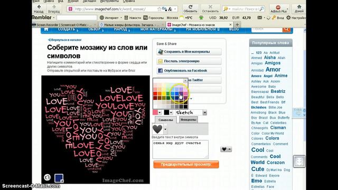Click the blue background color square
This screenshot has width=338, height=190.
(59, 178)
